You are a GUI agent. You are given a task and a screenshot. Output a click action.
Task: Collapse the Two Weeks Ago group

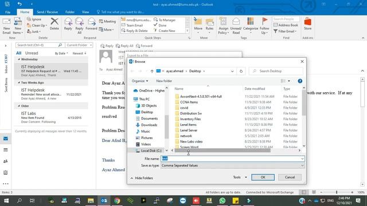click(19, 82)
